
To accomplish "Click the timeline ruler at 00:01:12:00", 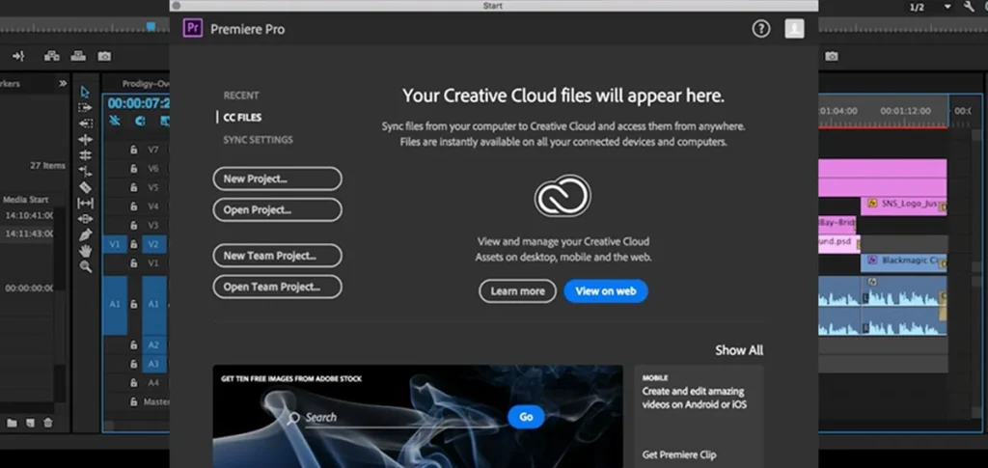I will click(905, 111).
